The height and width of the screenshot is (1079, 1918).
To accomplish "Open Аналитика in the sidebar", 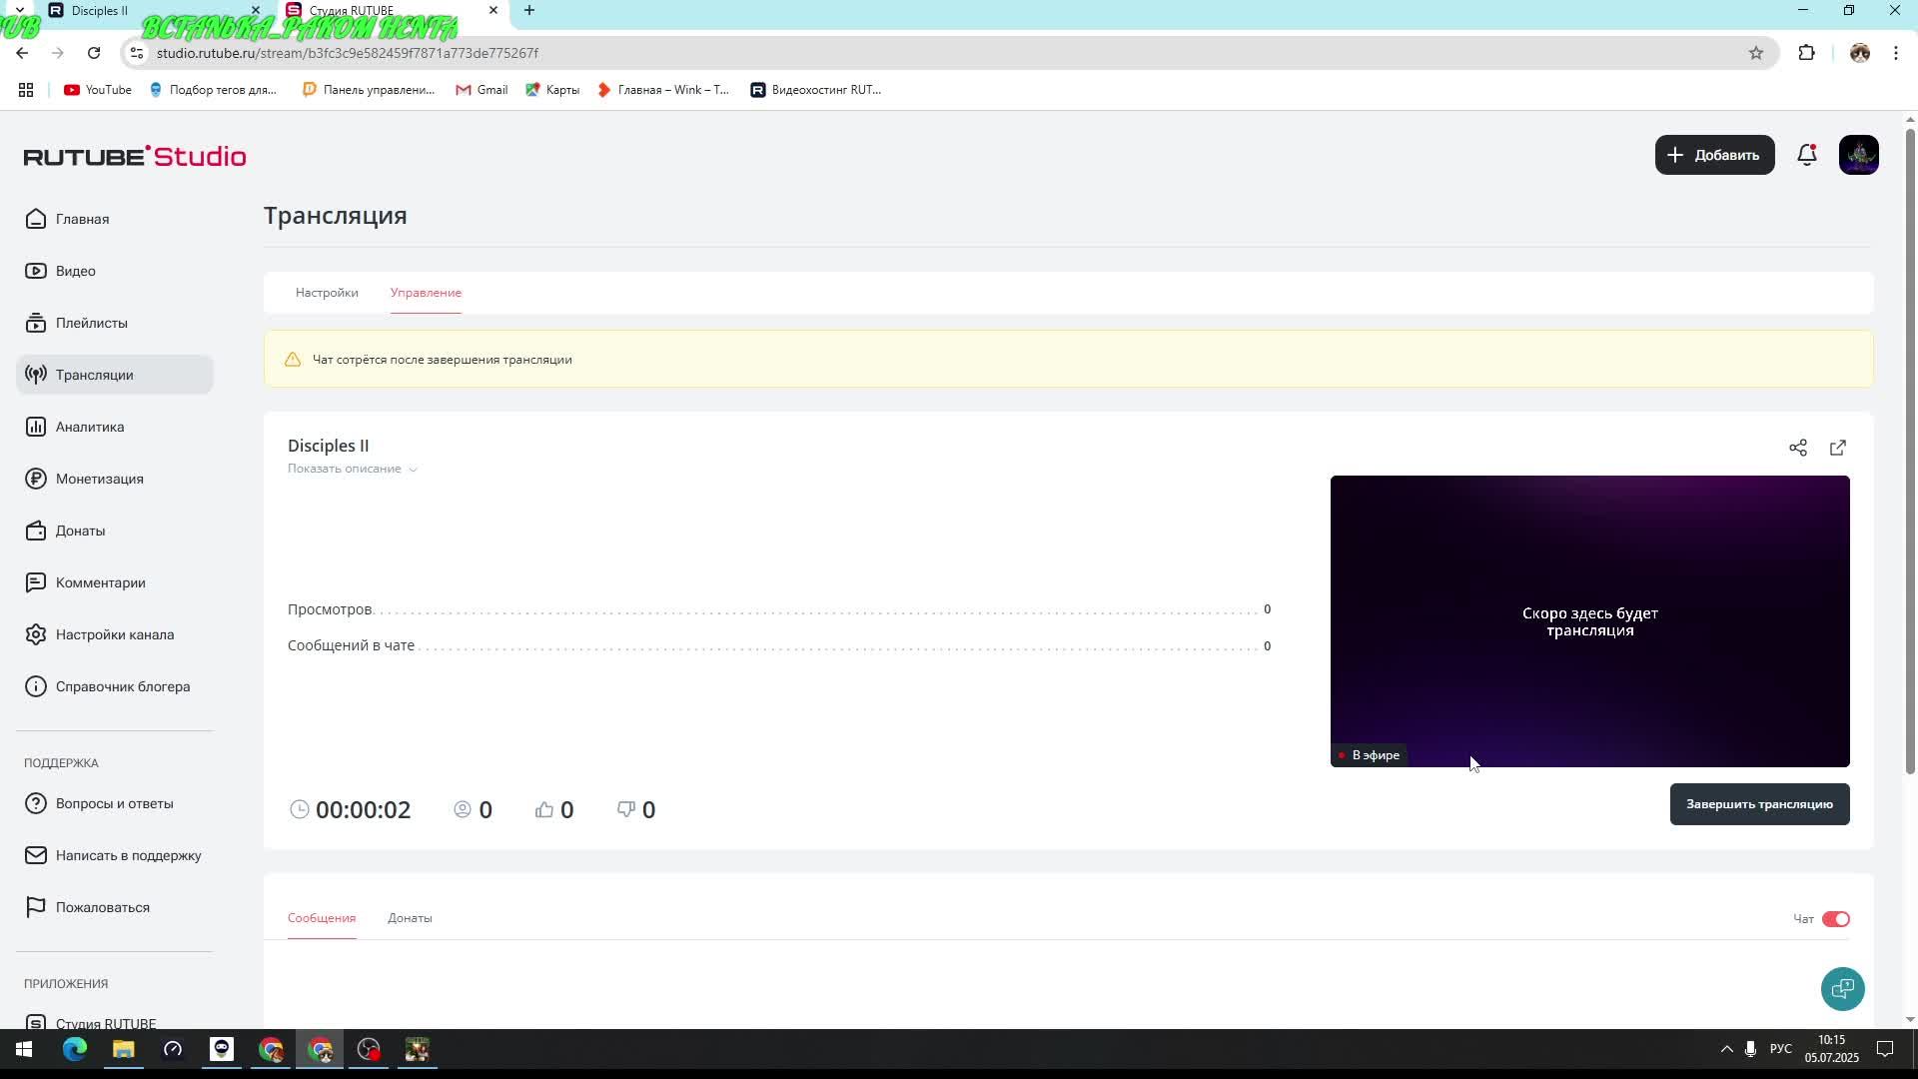I will click(x=90, y=427).
